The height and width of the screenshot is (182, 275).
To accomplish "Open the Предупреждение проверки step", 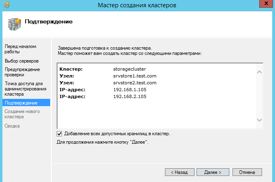I will [22, 72].
